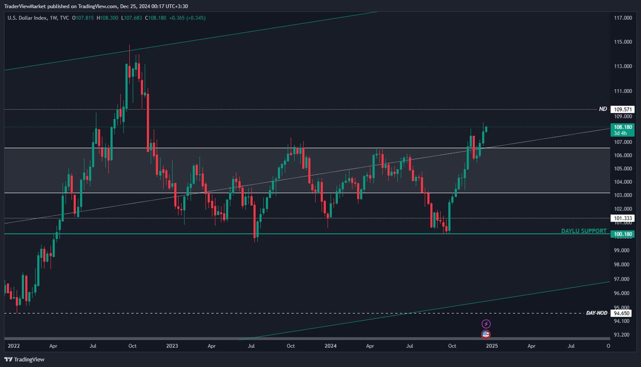Viewport: 641px width, 367px height.
Task: Click 115.000 on the price axis
Action: pyautogui.click(x=623, y=42)
